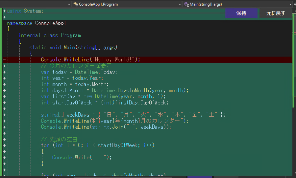Click the split editor icon at top right
Viewport: 296px width, 178px height.
(x=294, y=4)
